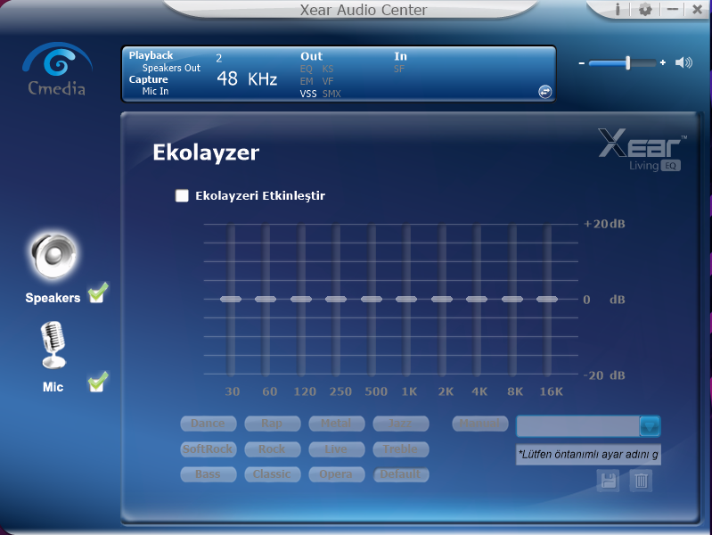Open the custom preset combo box
The image size is (712, 535).
588,426
